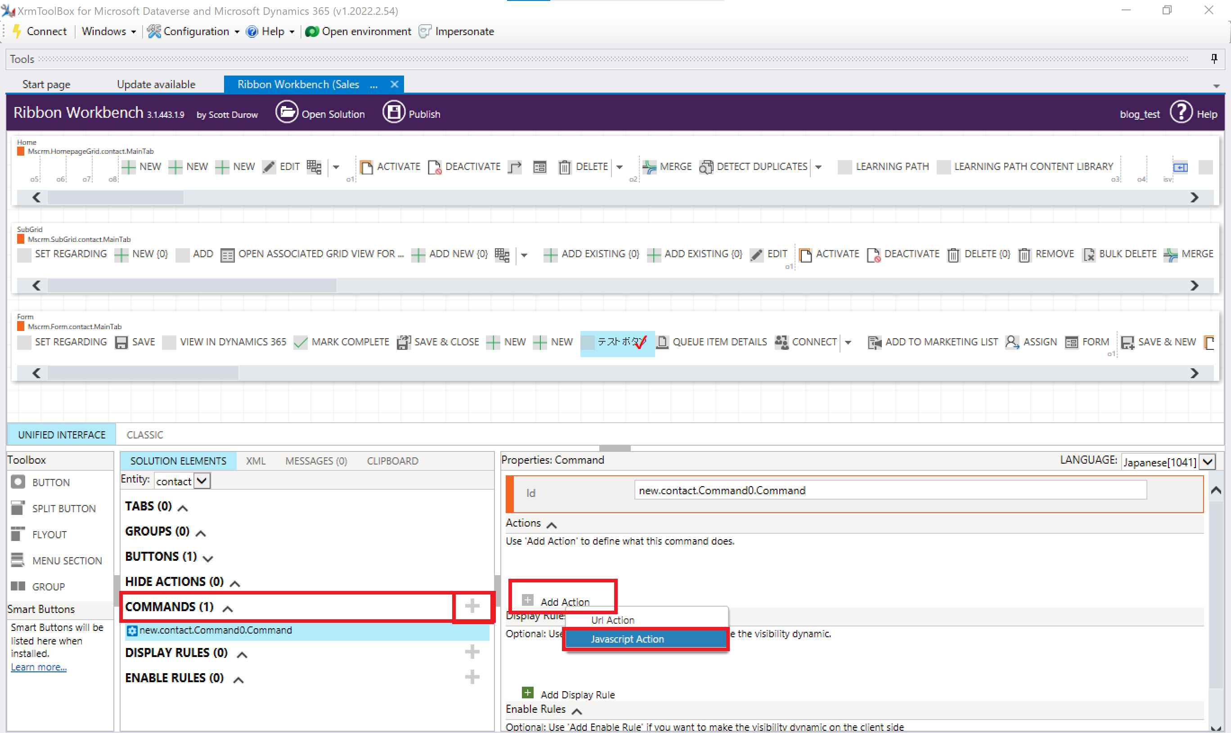Image resolution: width=1231 pixels, height=733 pixels.
Task: Add a new enable rule with plus icon
Action: [472, 677]
